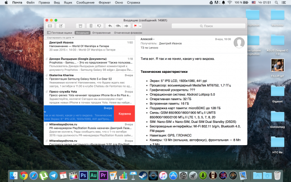Mark the message as junk with thumbs-down icon
Viewport: 291px width, 182px height.
(99, 26)
